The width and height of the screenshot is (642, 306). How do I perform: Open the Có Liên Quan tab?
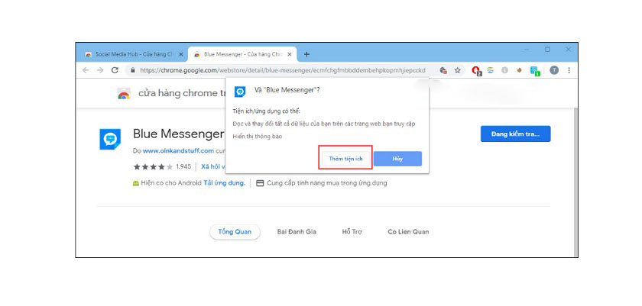tap(408, 232)
